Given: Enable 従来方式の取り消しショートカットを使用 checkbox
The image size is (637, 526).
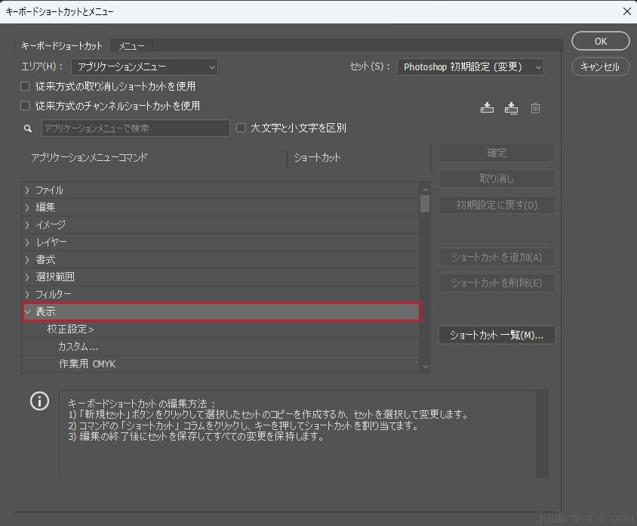Looking at the screenshot, I should [x=26, y=86].
